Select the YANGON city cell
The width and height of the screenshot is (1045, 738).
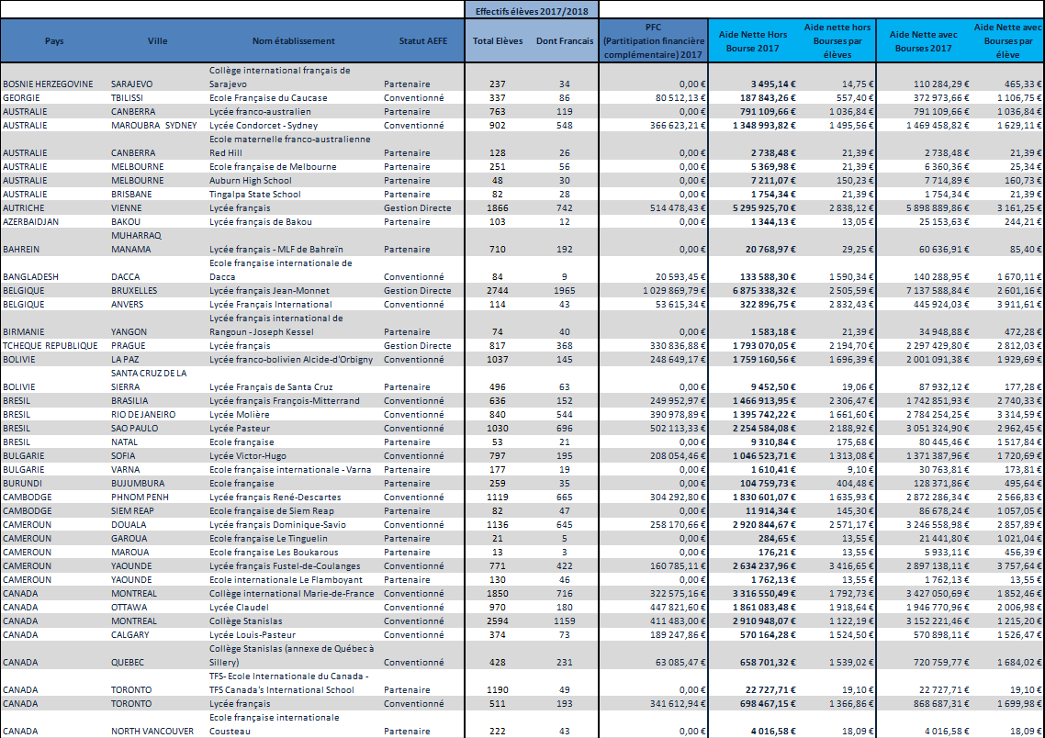click(130, 332)
